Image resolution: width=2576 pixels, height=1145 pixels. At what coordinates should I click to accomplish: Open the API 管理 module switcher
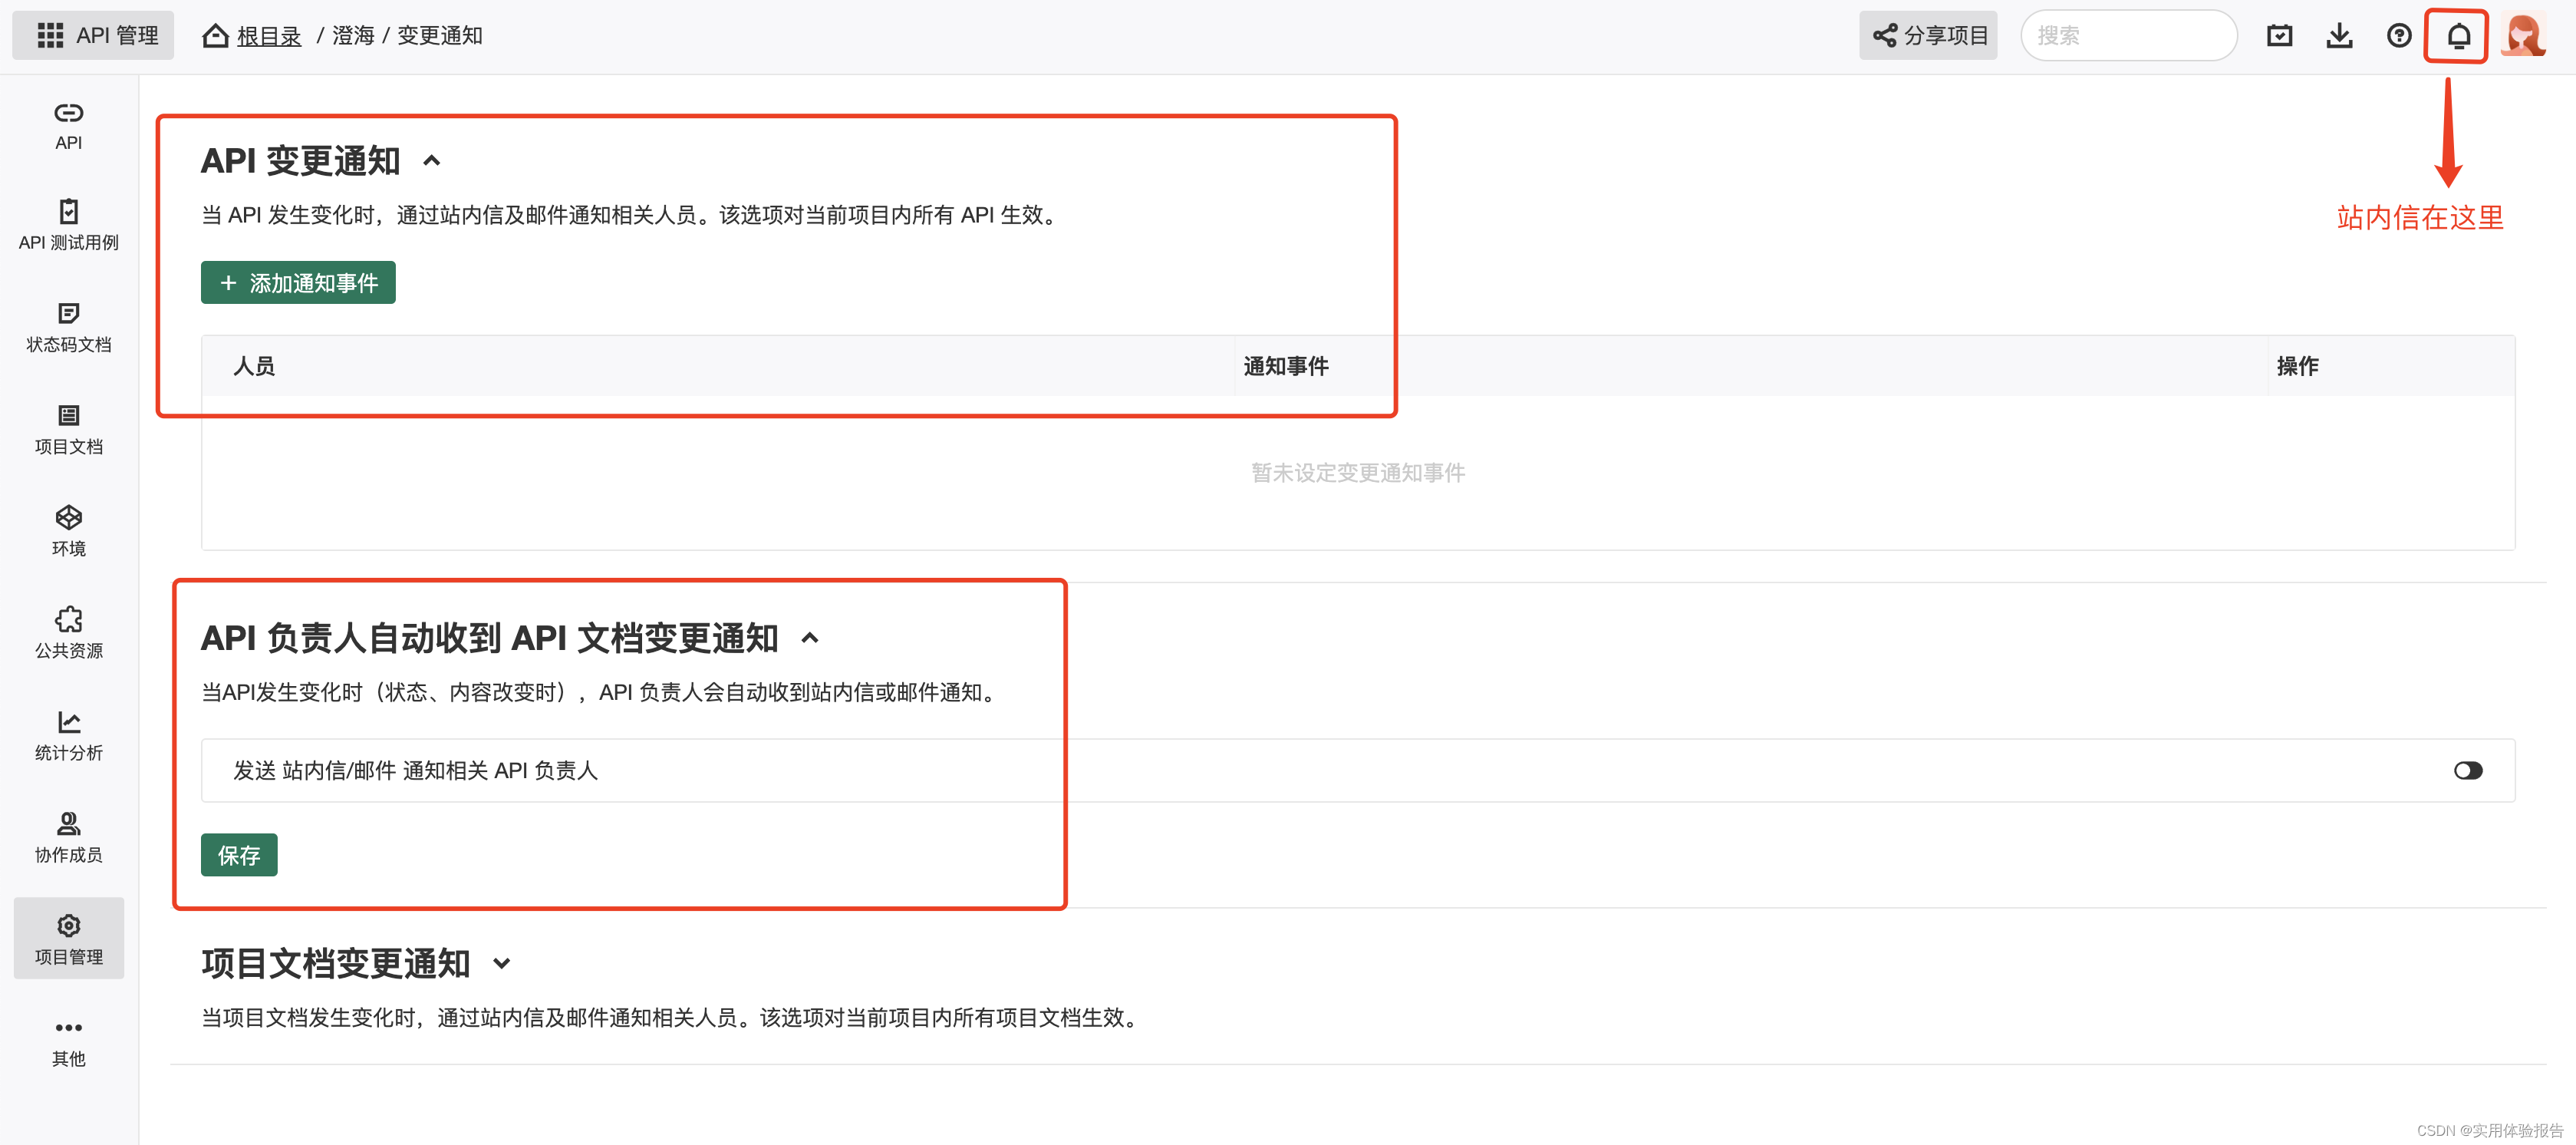[94, 36]
